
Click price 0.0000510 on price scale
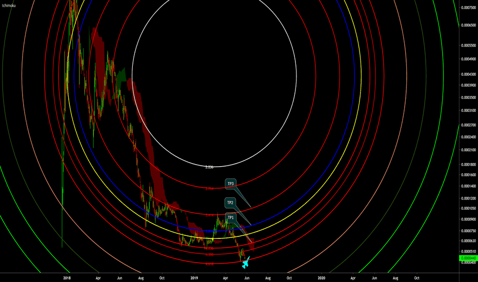pyautogui.click(x=469, y=252)
